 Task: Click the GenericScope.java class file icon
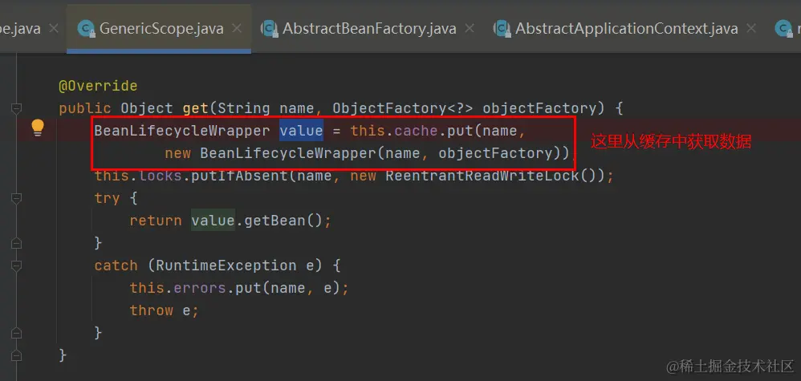(87, 29)
